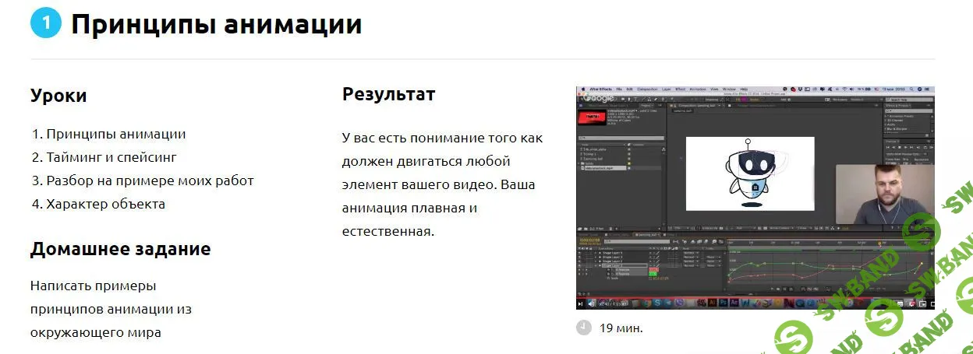Select lesson '3. Разбор на примере моих работ'

[143, 181]
